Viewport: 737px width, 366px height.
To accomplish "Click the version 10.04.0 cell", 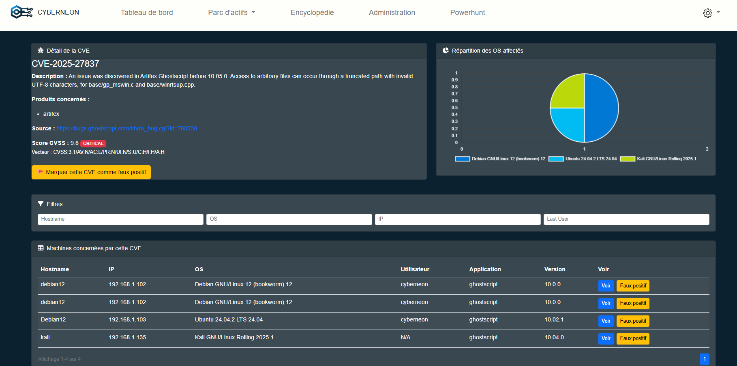I will (554, 337).
